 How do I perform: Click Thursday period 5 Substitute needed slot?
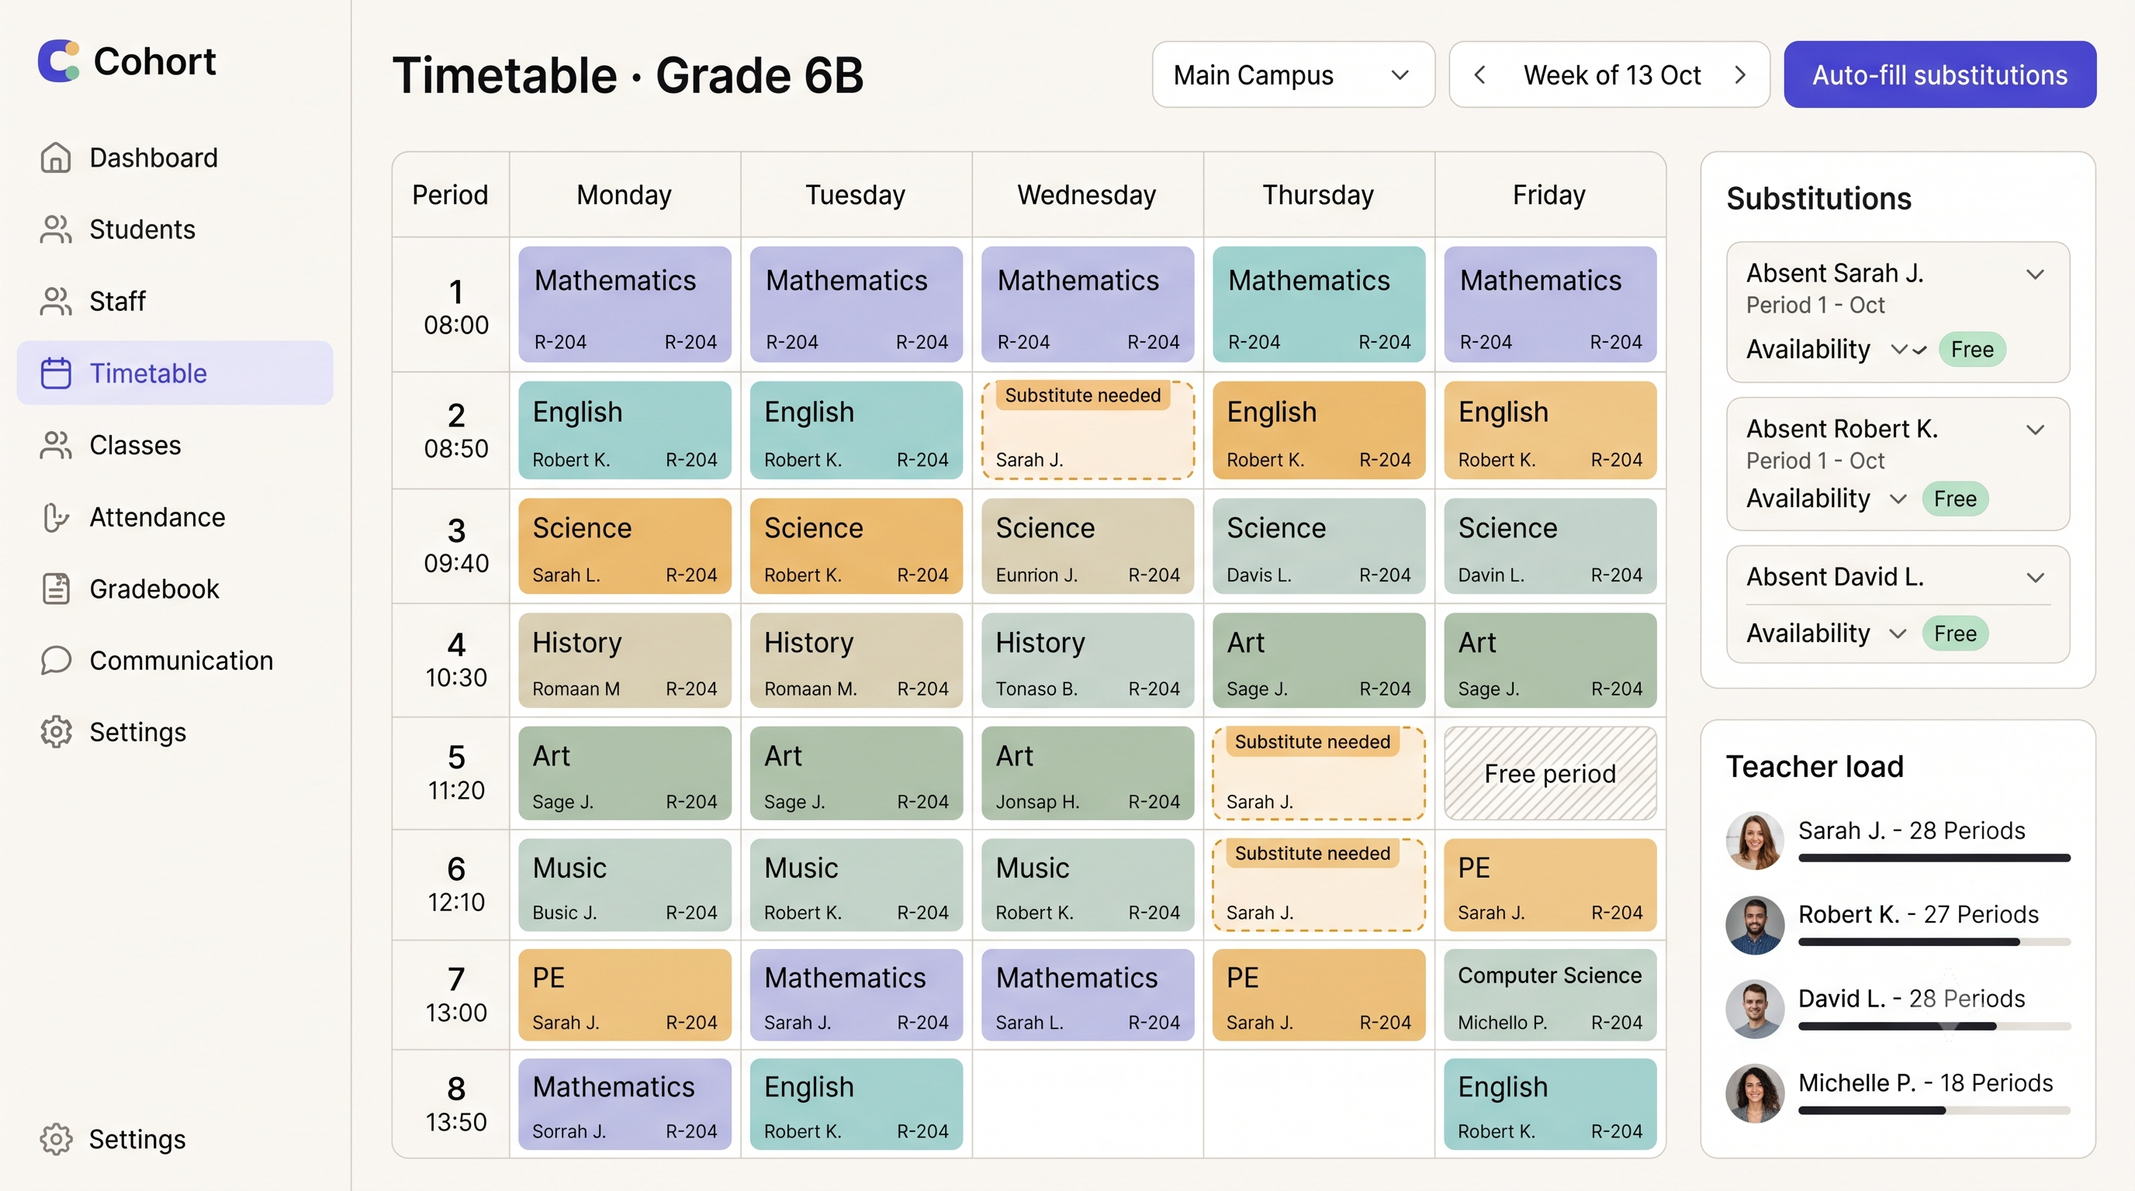coord(1319,774)
